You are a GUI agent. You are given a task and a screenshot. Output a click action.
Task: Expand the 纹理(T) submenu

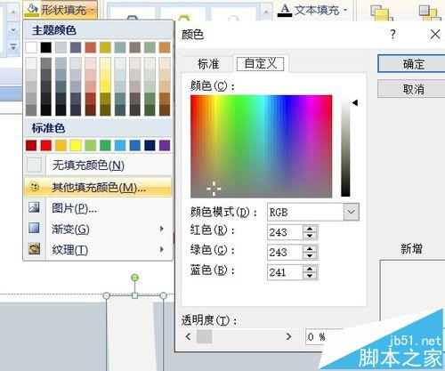pos(98,250)
